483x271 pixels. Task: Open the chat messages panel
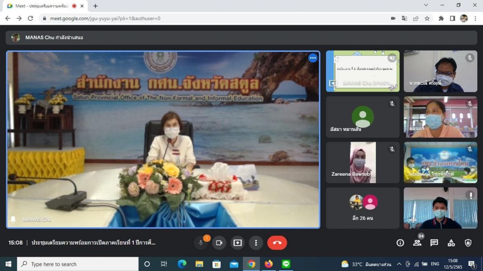coord(434,243)
